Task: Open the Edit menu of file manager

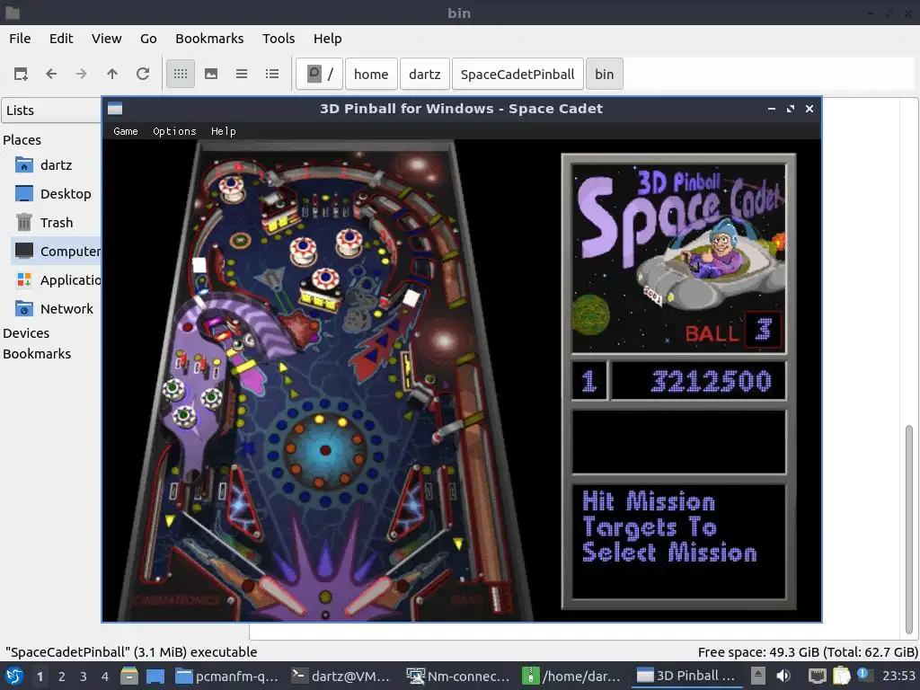Action: coord(61,39)
